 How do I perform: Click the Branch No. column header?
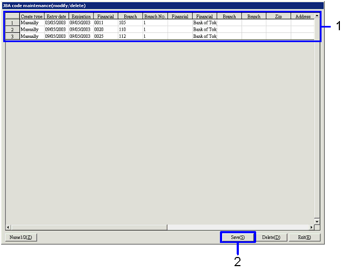tap(155, 16)
